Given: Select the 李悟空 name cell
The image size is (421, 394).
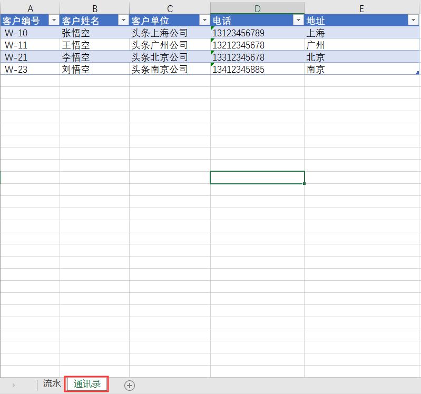Looking at the screenshot, I should click(94, 57).
